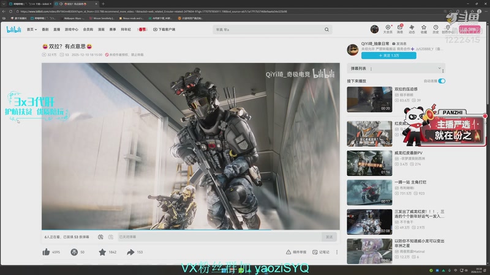Open 直播 in the navigation bar

(56, 29)
